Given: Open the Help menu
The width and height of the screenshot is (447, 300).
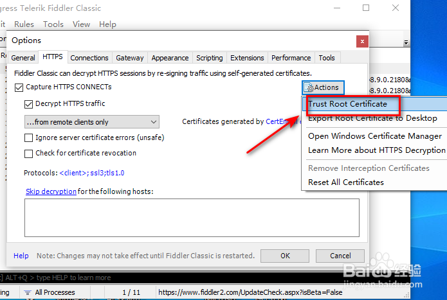Looking at the screenshot, I should [x=107, y=24].
